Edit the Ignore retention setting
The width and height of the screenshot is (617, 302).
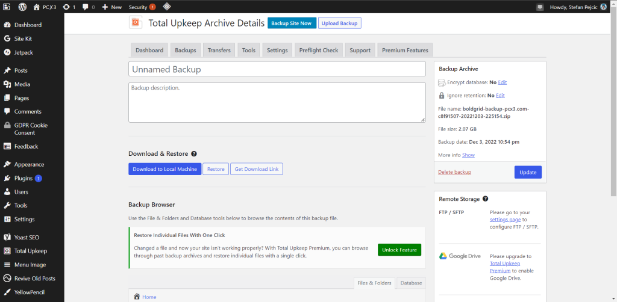pyautogui.click(x=500, y=96)
